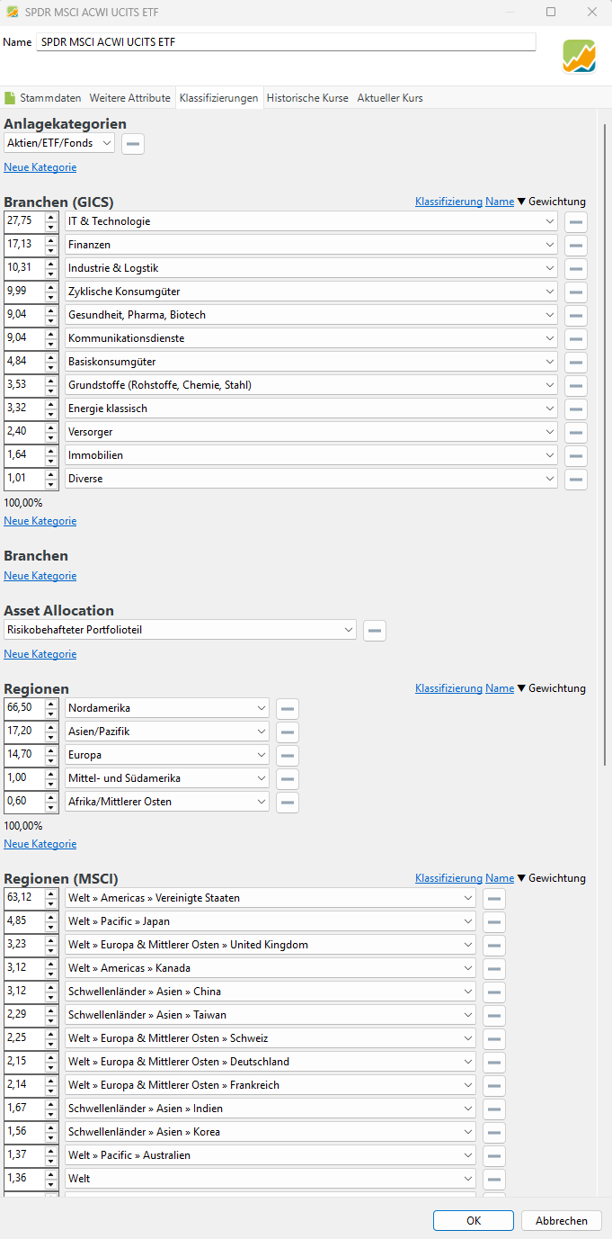Open the Europa region dropdown
The image size is (612, 1239).
coord(167,755)
